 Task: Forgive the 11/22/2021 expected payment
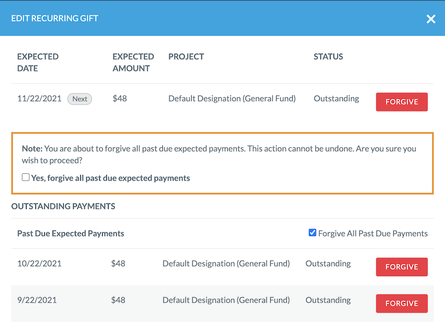(401, 102)
